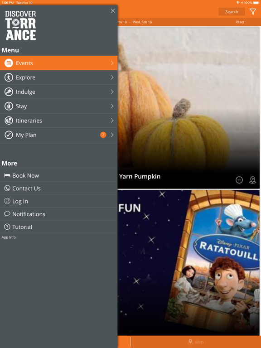Tap the phone icon beside Contact Us
This screenshot has height=348, width=261.
(x=7, y=188)
